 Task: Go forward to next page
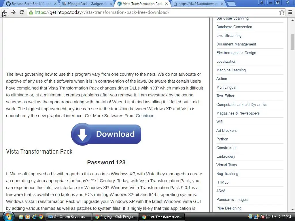(x=13, y=12)
